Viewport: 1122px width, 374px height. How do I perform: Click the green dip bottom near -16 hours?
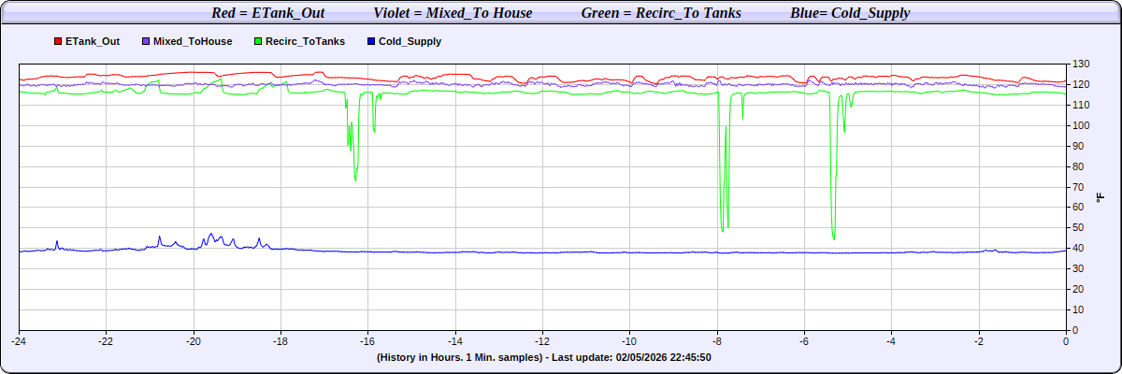coord(355,179)
